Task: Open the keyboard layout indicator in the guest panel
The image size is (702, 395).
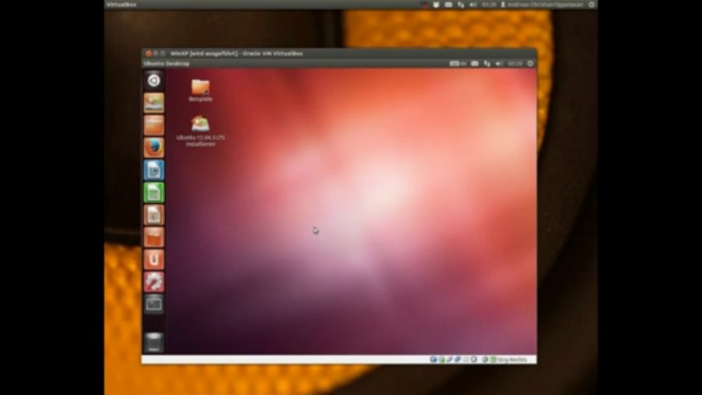Action: point(457,63)
